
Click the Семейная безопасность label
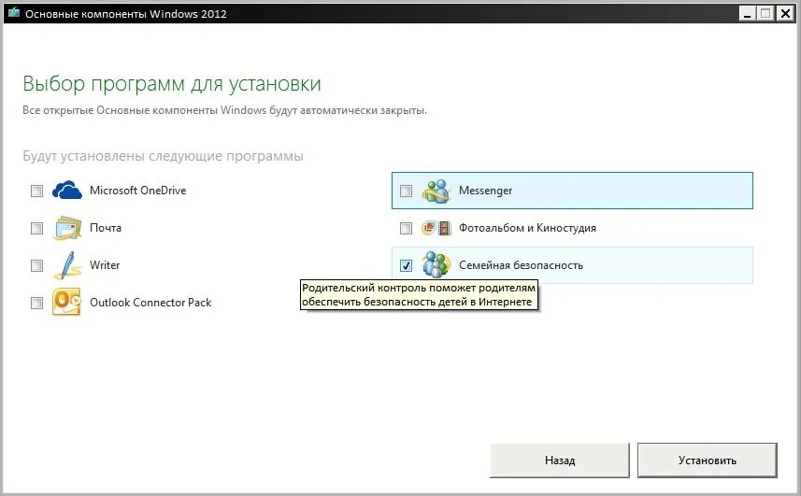tap(521, 265)
